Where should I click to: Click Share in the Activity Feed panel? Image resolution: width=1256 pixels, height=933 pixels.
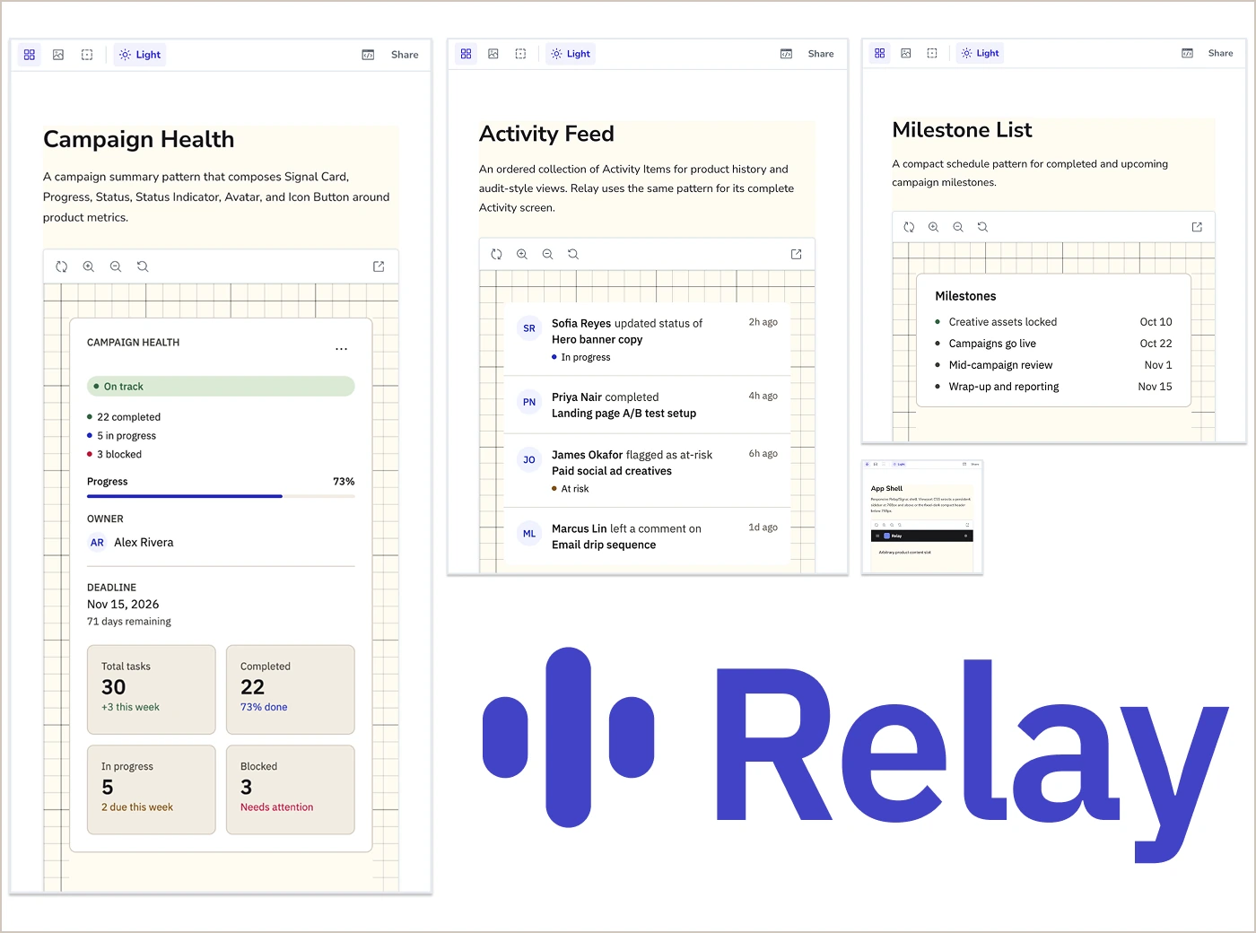821,54
